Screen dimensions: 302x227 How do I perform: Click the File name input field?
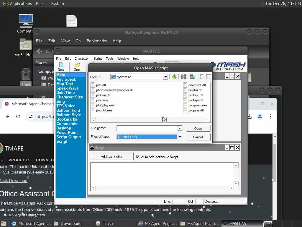[x=147, y=128]
